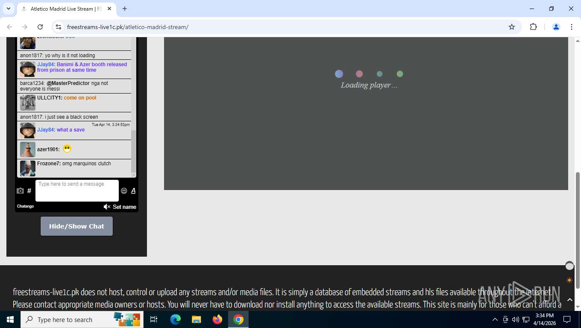The width and height of the screenshot is (581, 328).
Task: Click JJay84's avatar beside the Banimi message
Action: (x=28, y=69)
